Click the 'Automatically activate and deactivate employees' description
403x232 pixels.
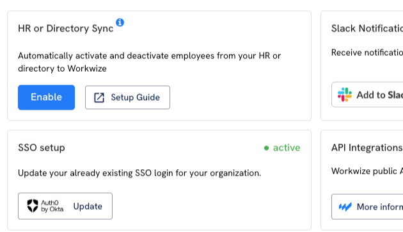[x=149, y=62]
